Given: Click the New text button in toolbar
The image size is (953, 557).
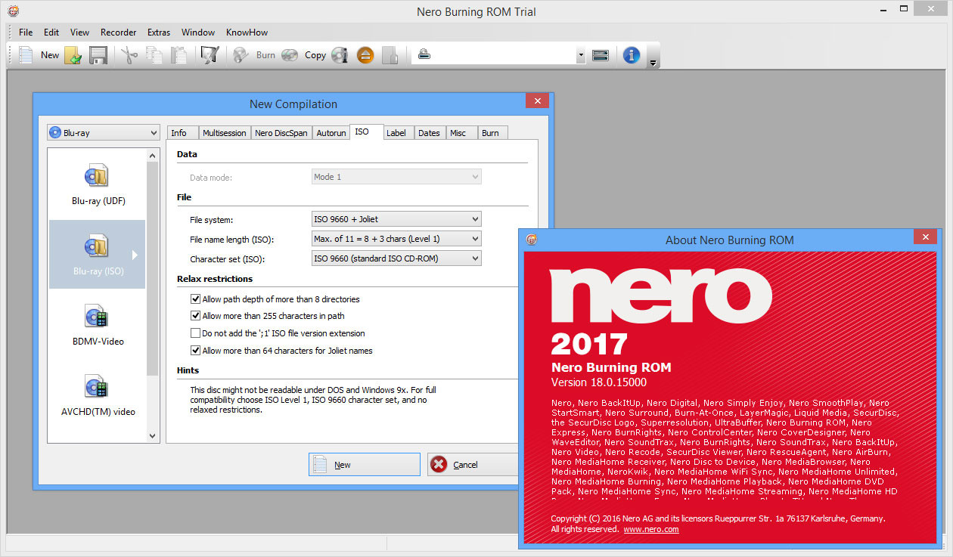Looking at the screenshot, I should point(50,55).
